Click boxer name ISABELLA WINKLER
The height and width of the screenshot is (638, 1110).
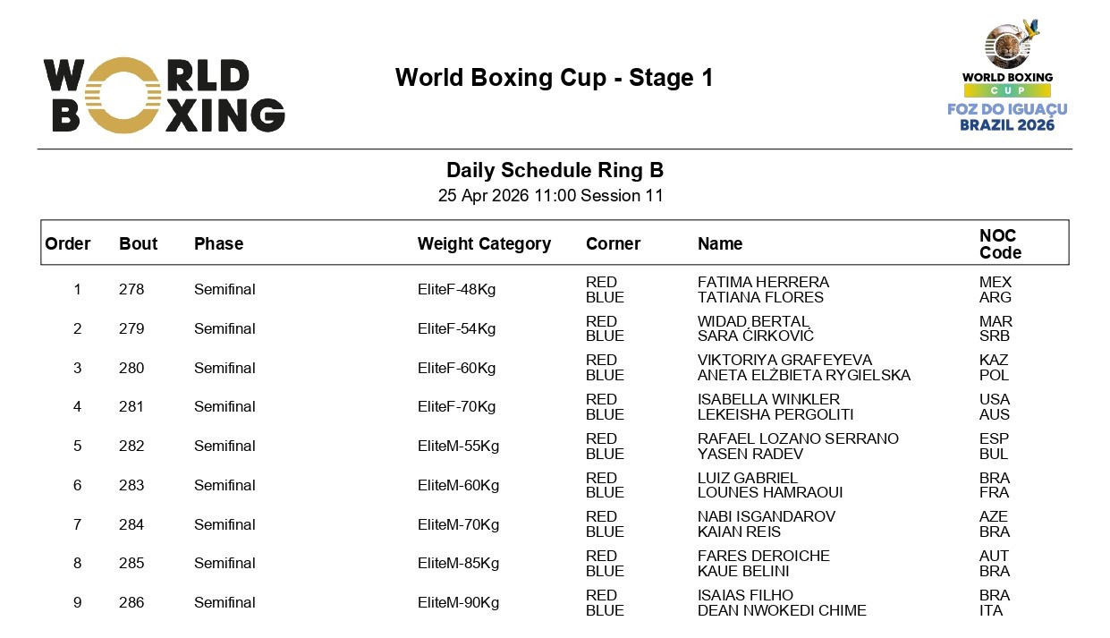click(x=768, y=399)
